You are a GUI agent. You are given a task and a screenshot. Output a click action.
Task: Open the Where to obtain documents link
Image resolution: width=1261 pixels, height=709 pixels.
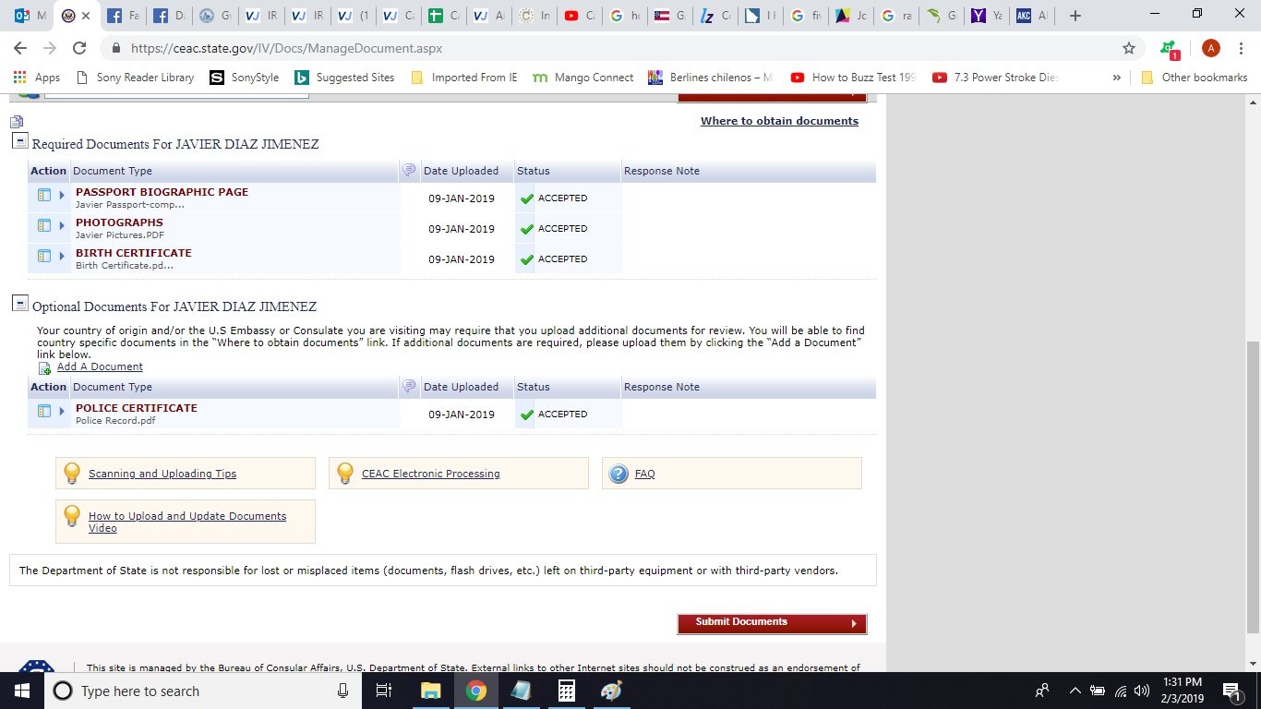click(x=779, y=121)
